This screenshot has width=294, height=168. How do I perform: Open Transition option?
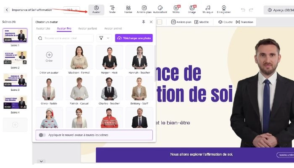click(x=244, y=22)
